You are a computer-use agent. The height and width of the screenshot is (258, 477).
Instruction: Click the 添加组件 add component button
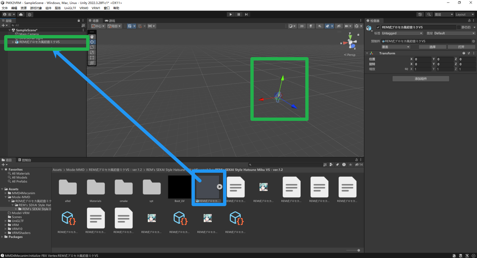pos(421,79)
